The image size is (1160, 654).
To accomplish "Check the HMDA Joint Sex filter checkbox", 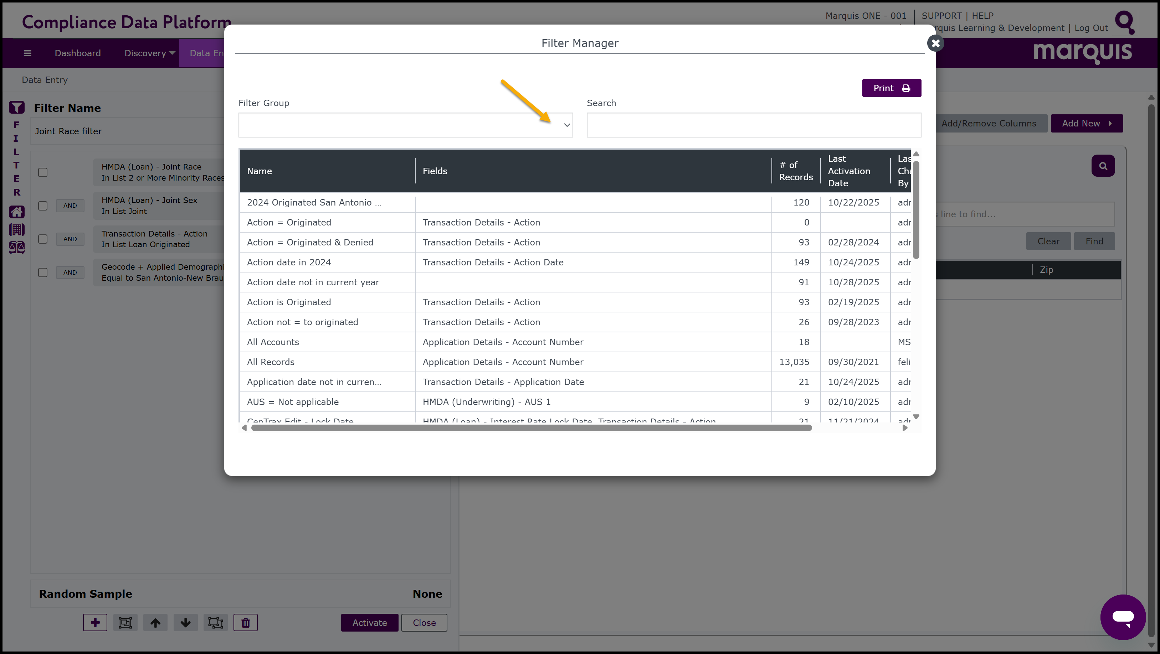I will [43, 206].
